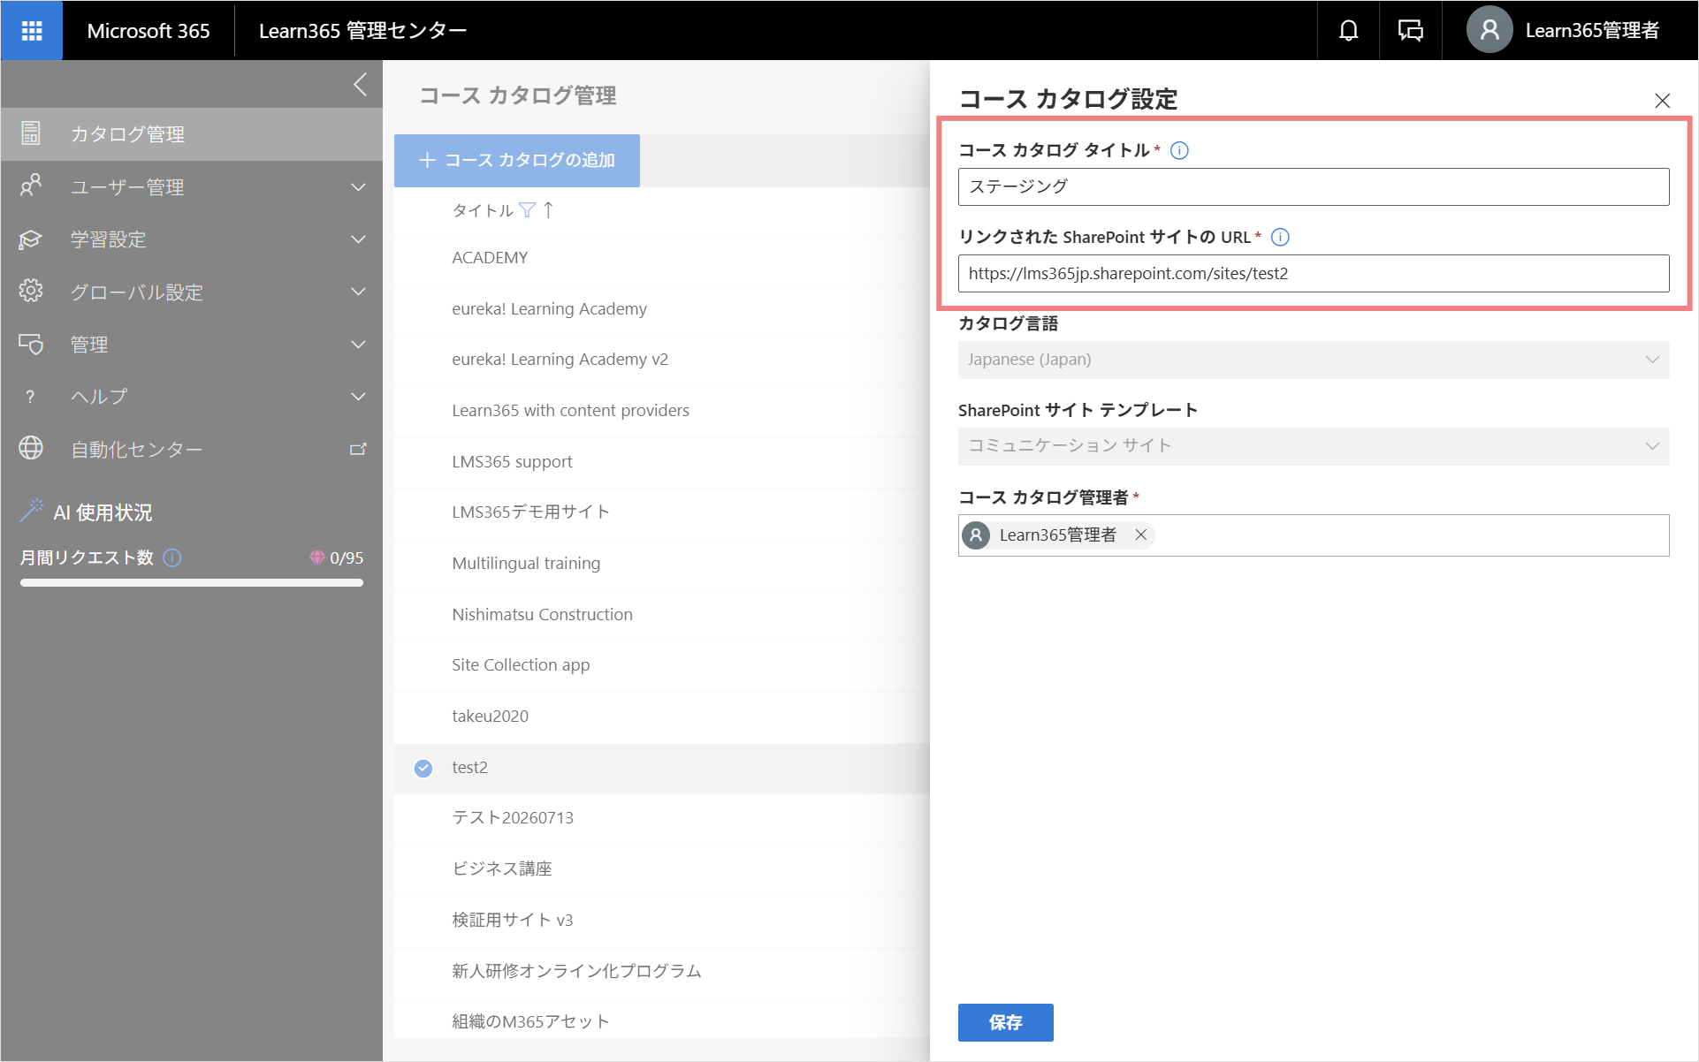The height and width of the screenshot is (1062, 1699).
Task: Select the 検証用サイト v3 row
Action: (662, 921)
